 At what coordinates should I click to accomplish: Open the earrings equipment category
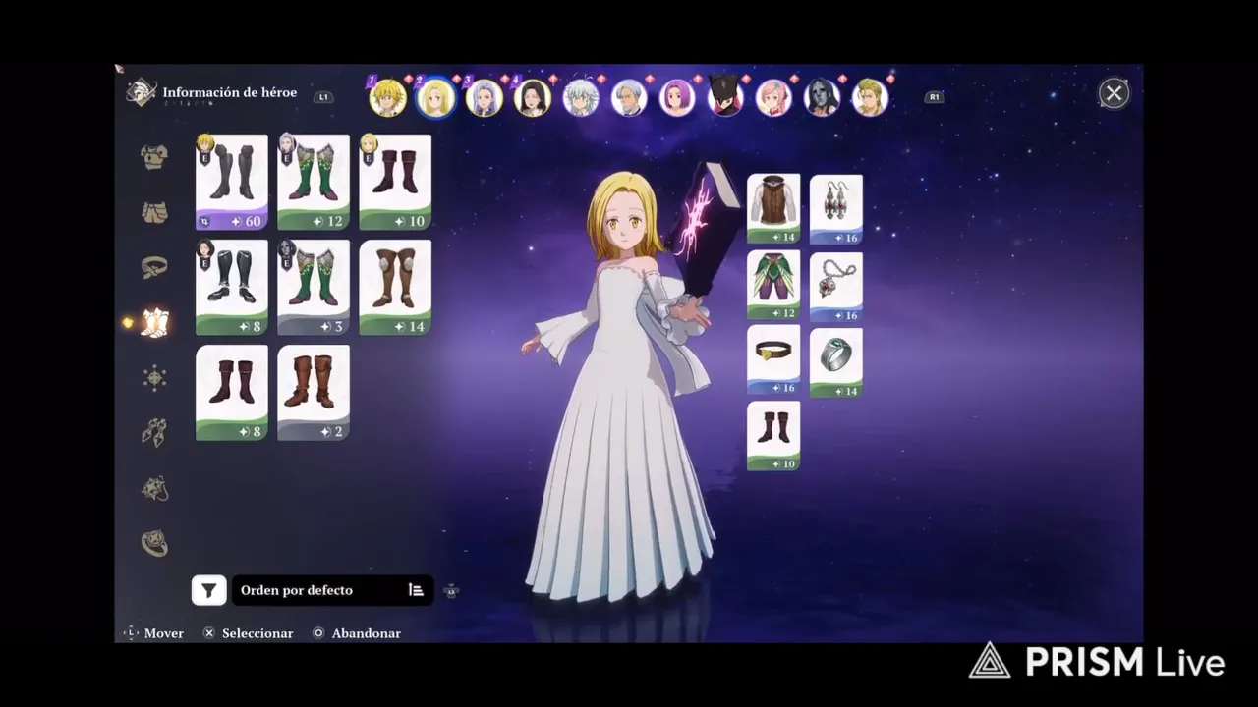tap(154, 433)
